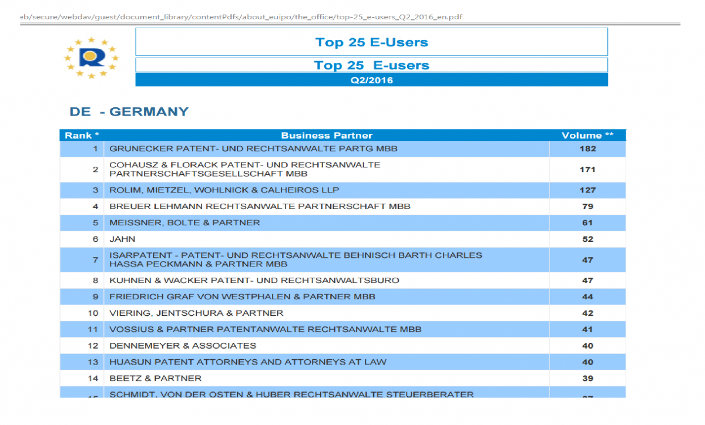Click volume 61 in the MEISSNER, BOLTE row

pyautogui.click(x=587, y=222)
